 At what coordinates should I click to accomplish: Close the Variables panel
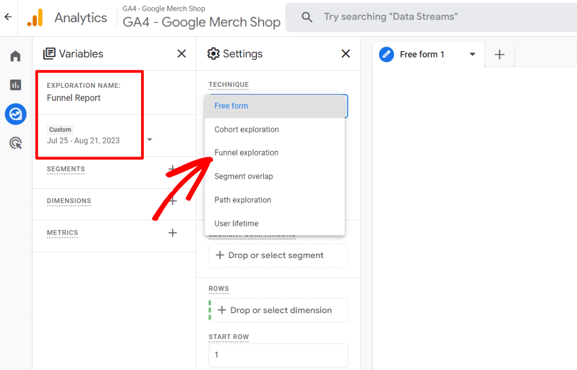pos(181,54)
